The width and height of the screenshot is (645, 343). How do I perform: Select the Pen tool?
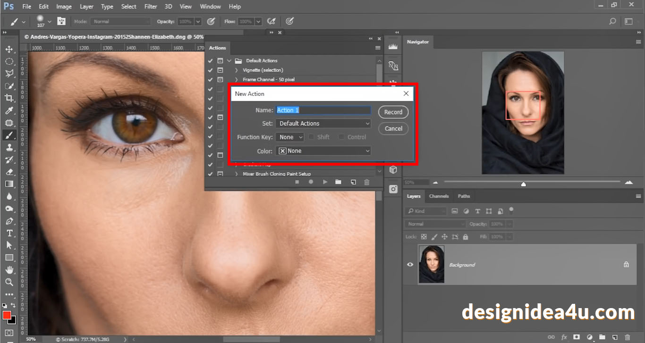tap(9, 221)
